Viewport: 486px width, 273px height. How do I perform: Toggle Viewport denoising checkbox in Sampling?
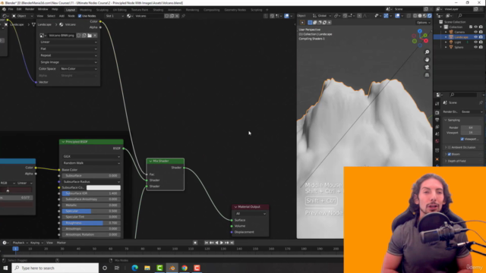click(462, 139)
